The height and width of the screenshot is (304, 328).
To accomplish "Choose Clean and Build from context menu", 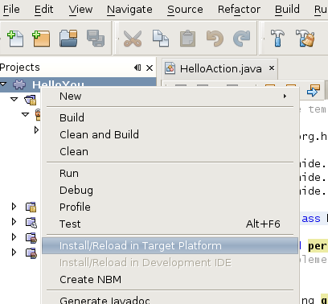I will 170,134.
